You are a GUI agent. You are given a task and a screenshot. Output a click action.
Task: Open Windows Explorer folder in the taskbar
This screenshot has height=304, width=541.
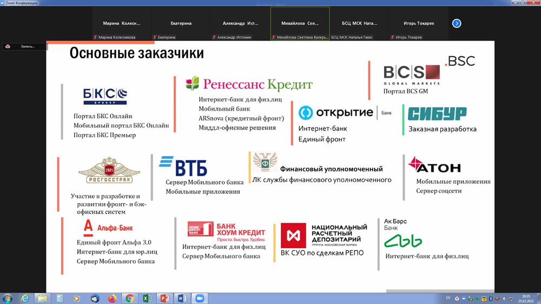tap(43, 299)
